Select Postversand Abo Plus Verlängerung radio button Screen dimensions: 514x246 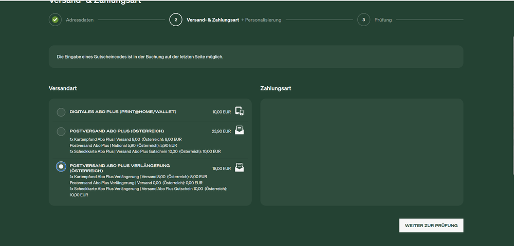click(x=61, y=166)
